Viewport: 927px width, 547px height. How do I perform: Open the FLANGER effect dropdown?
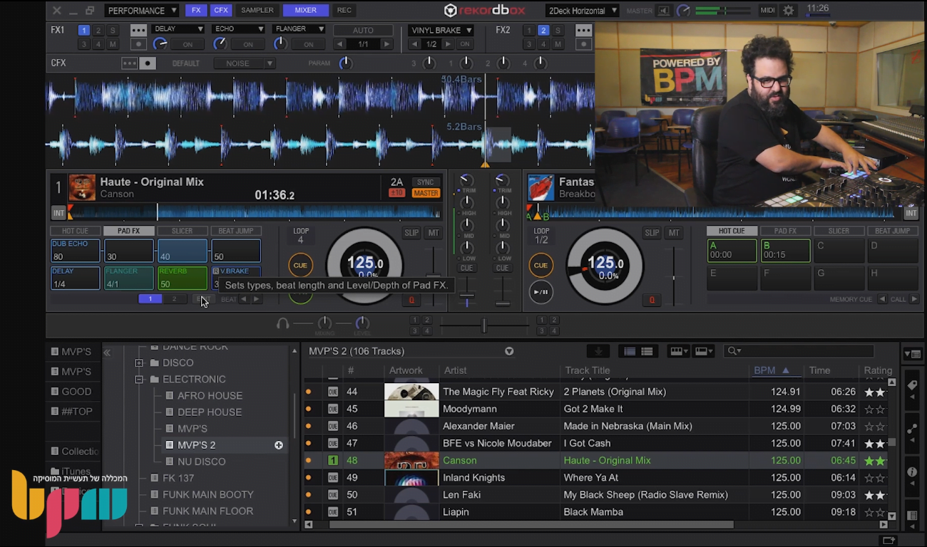point(299,29)
